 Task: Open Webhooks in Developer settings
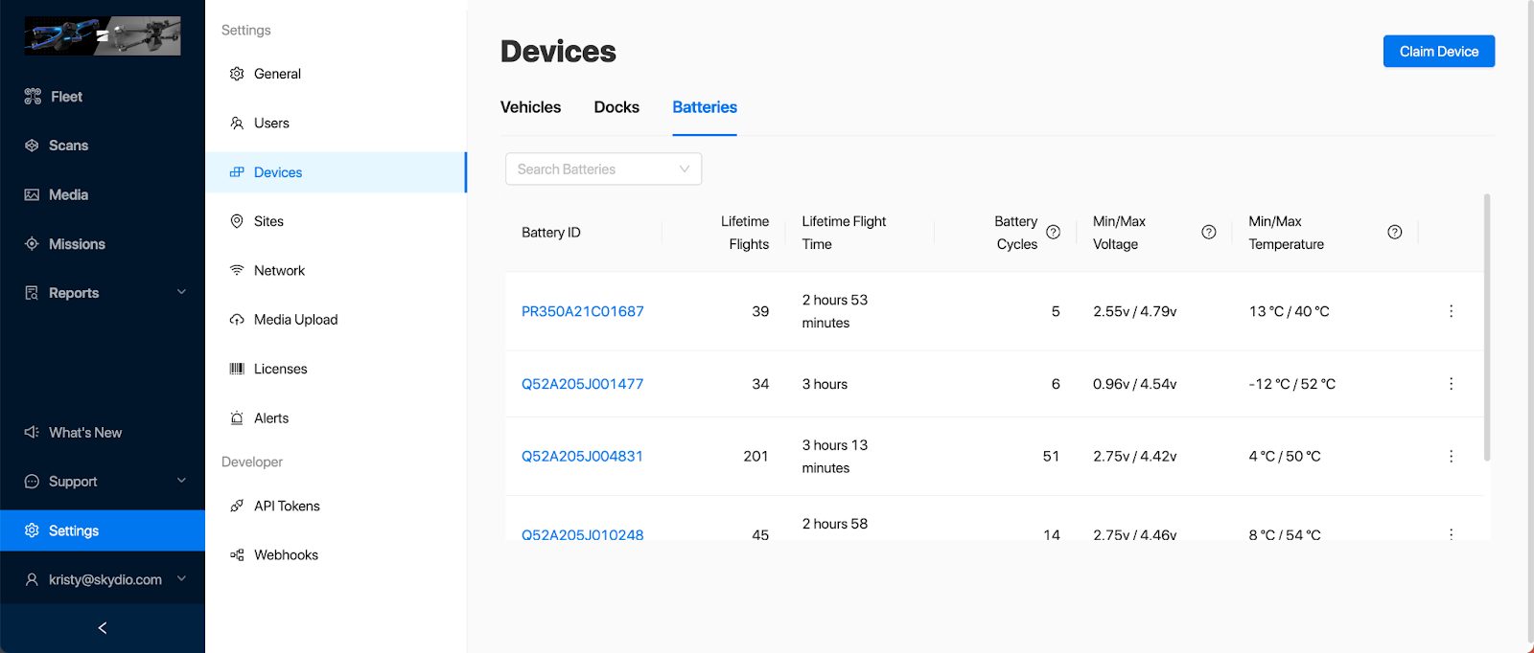pyautogui.click(x=285, y=555)
